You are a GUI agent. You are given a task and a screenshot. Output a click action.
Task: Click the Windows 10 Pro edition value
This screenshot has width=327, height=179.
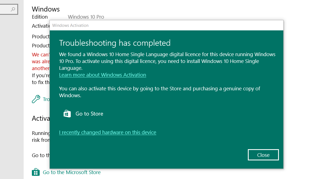[x=86, y=17]
